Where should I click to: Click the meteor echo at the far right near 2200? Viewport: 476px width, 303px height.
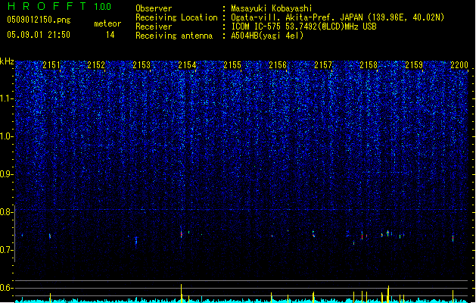click(453, 238)
